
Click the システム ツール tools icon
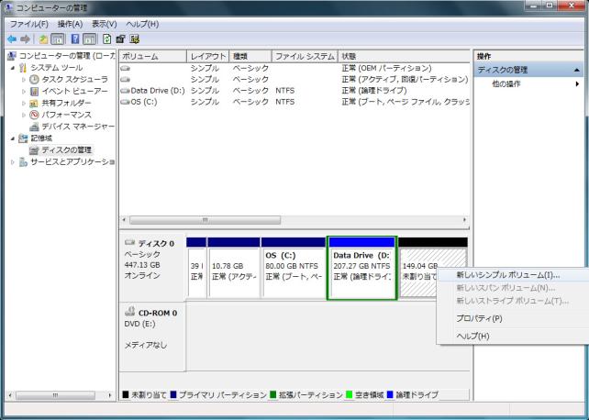23,68
